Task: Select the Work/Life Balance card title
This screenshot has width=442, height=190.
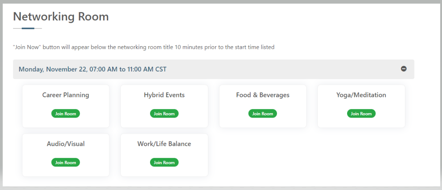Action: 164,144
